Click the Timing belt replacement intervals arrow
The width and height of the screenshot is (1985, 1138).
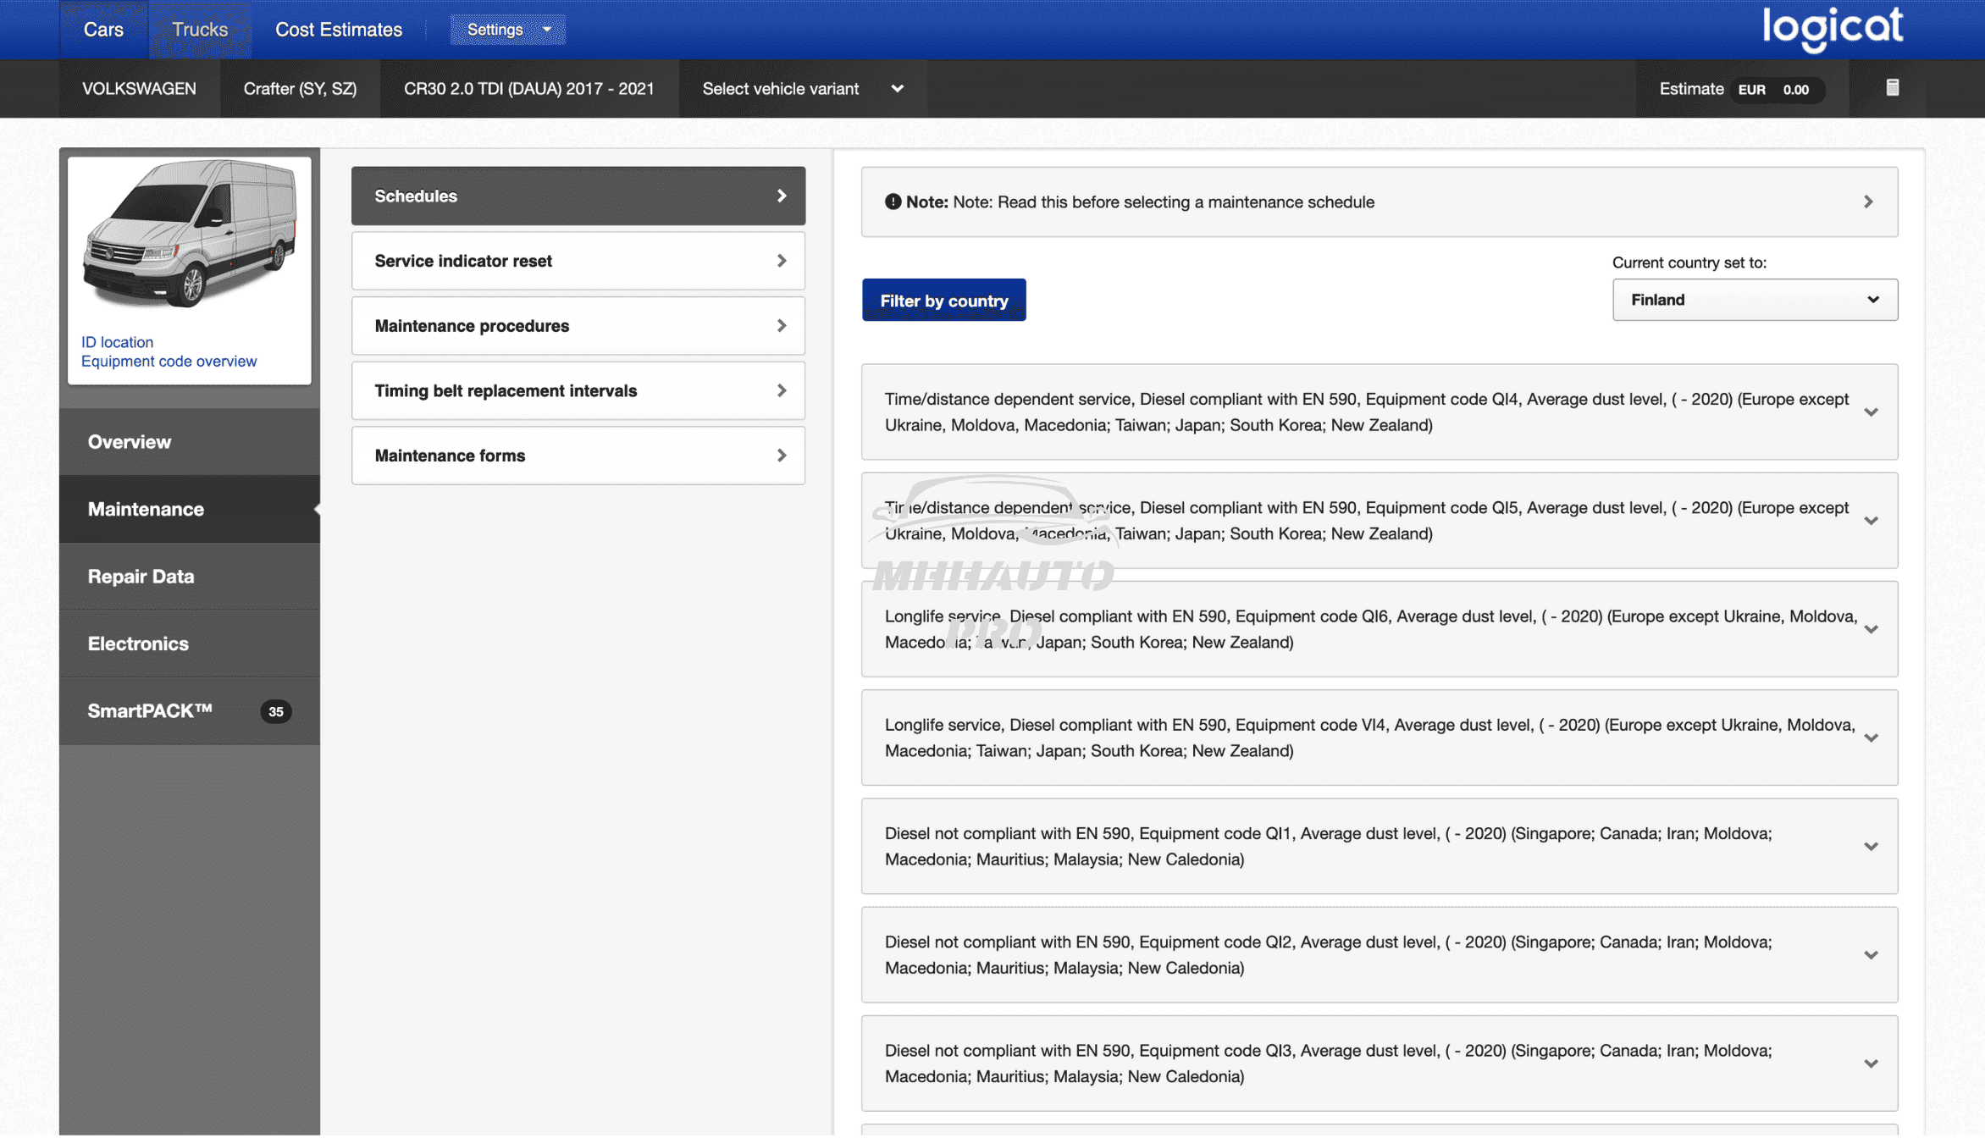(781, 390)
